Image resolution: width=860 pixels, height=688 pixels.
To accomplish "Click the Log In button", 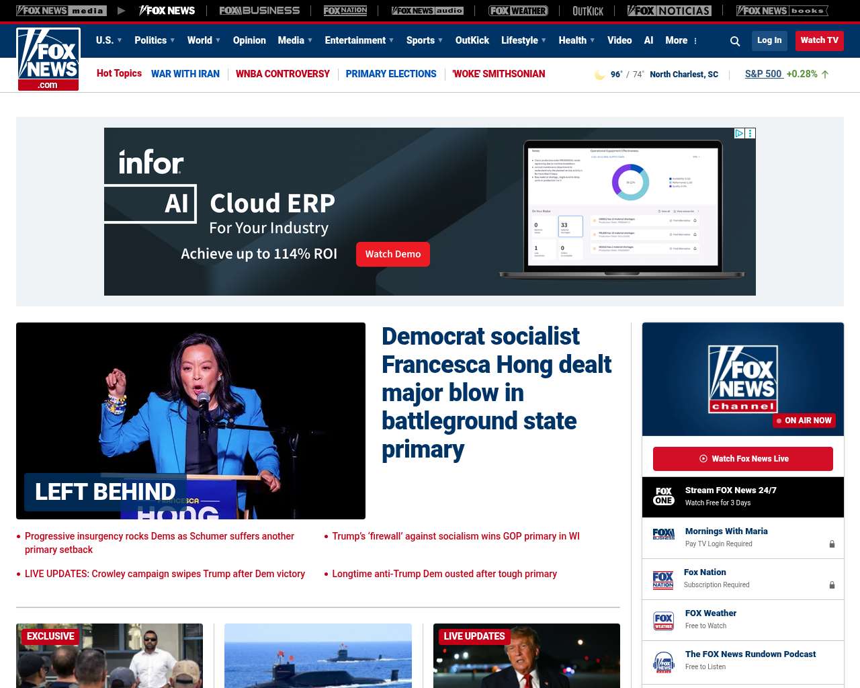I will (x=769, y=40).
